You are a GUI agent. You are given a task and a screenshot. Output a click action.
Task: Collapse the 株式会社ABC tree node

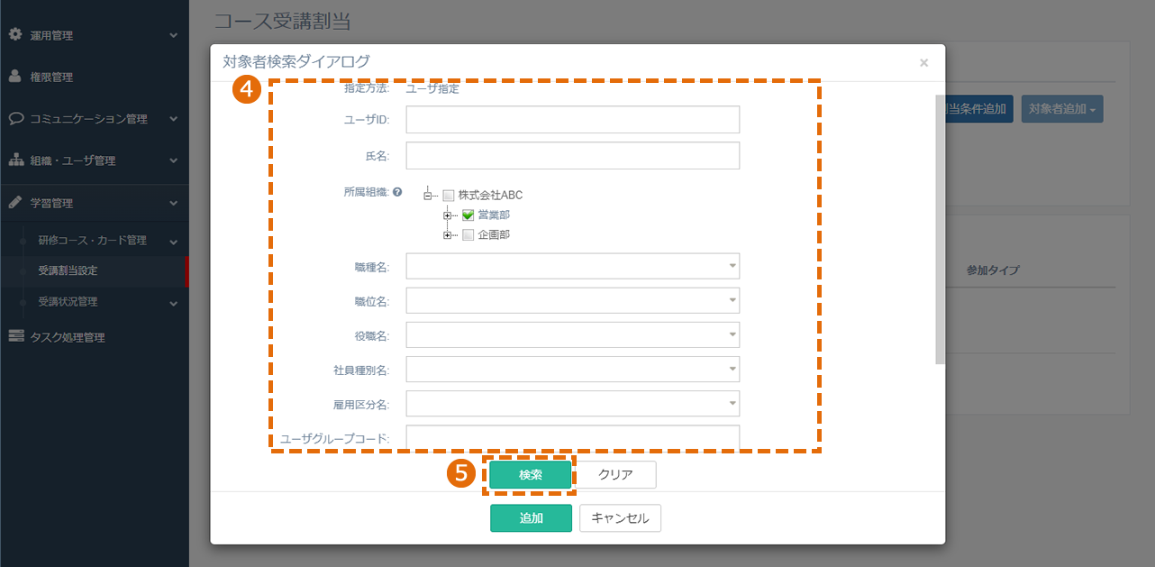coord(428,196)
